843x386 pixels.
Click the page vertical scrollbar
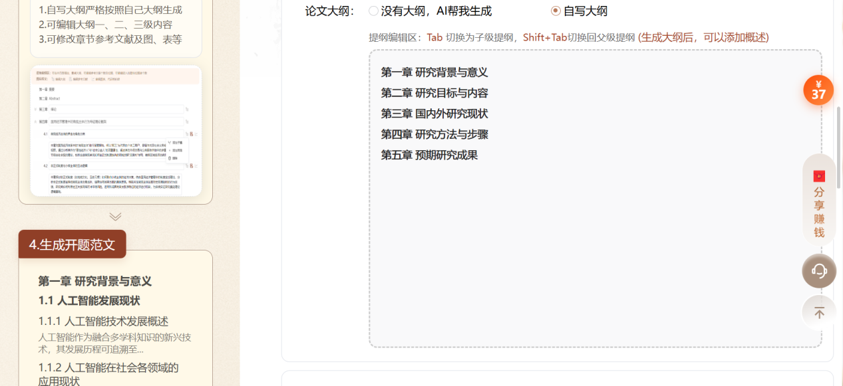pyautogui.click(x=838, y=146)
